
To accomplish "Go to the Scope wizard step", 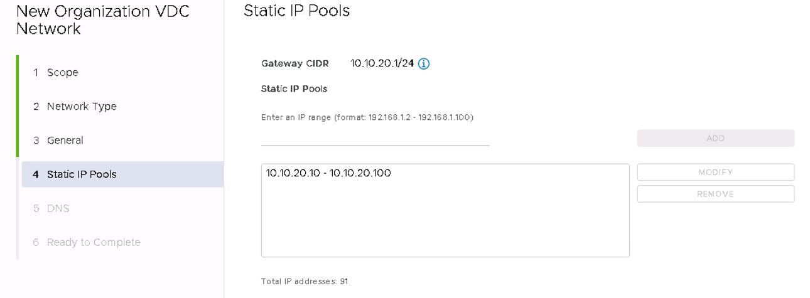I will (62, 72).
